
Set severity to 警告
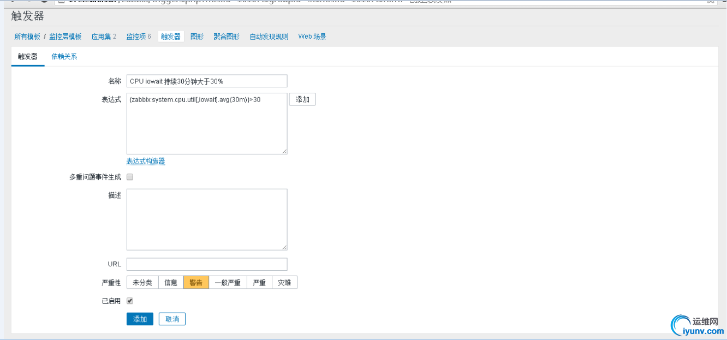click(196, 282)
